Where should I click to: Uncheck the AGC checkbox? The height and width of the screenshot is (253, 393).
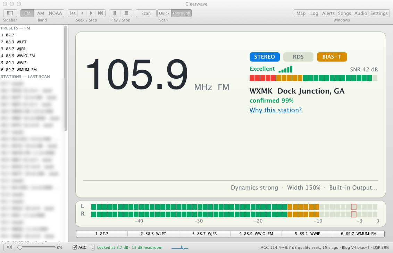(75, 247)
